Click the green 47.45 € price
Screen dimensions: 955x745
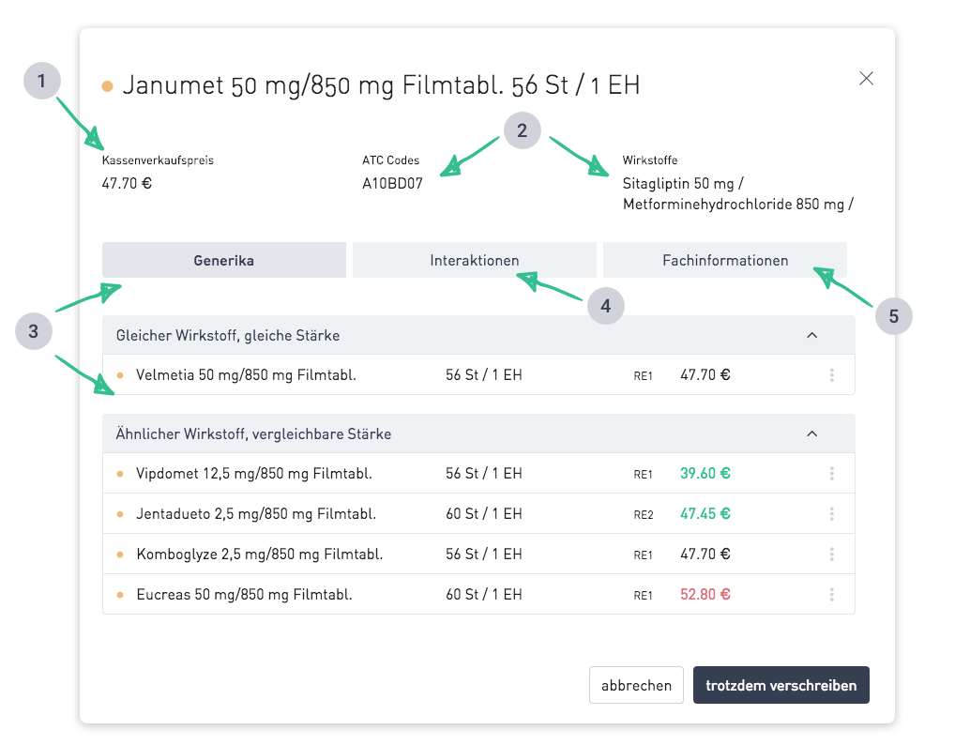[705, 513]
